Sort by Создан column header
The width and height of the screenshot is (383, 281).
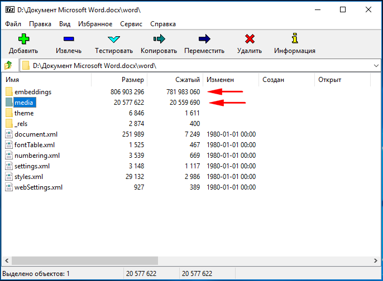pos(287,80)
